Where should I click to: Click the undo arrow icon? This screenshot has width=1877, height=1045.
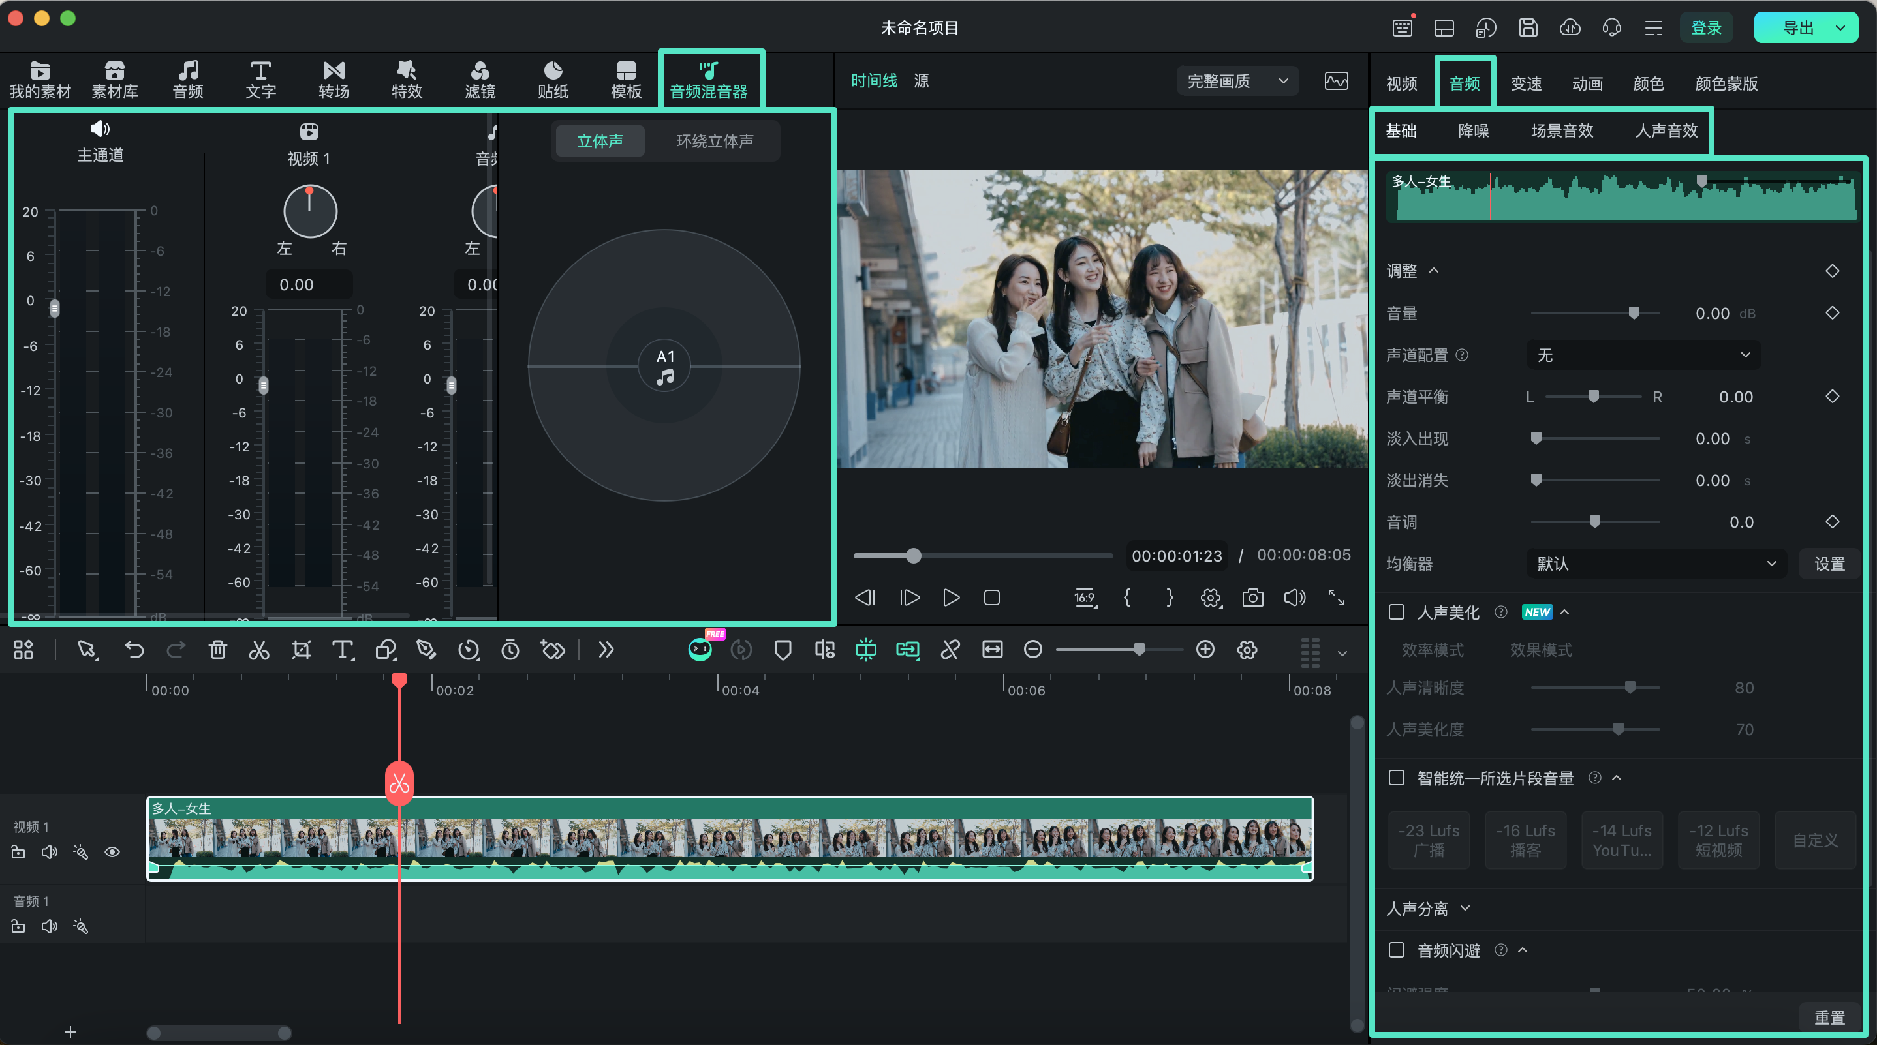pyautogui.click(x=134, y=650)
